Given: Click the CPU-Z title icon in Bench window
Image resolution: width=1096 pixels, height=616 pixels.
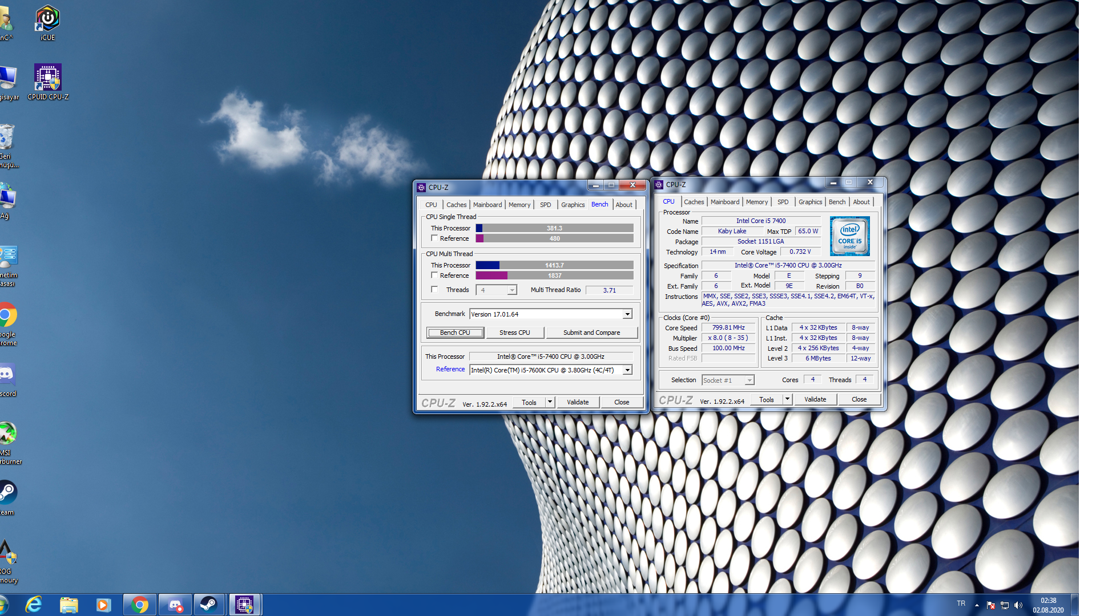Looking at the screenshot, I should (421, 187).
